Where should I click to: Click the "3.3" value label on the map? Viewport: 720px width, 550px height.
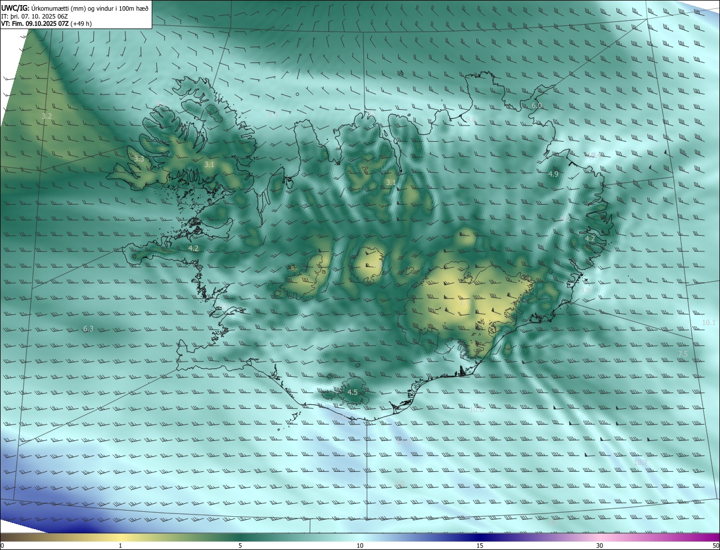coord(139,159)
